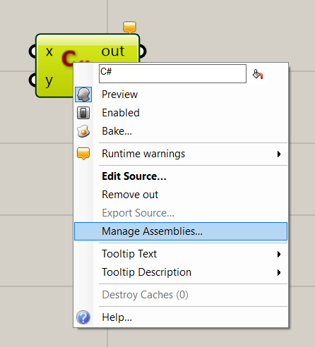Click the C# component name field
315x347 pixels.
point(172,73)
